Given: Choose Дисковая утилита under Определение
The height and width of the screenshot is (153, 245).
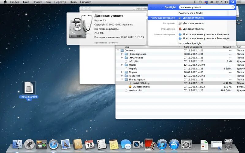Looking at the screenshot, I should pos(193,29).
